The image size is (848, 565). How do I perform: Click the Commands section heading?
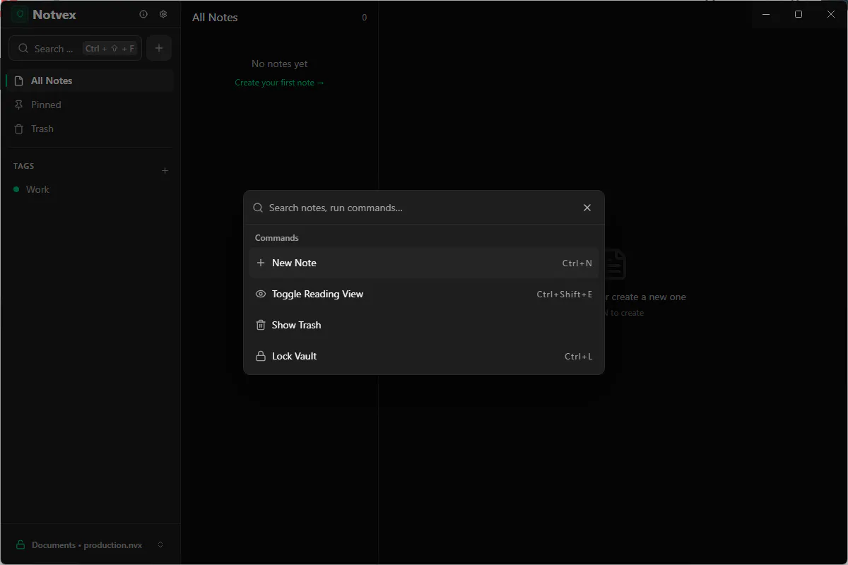[x=277, y=238]
